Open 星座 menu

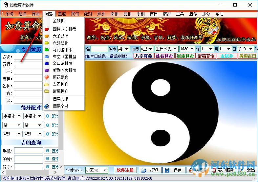(x=62, y=14)
